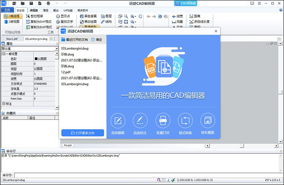Close the 迅捷CAD编辑器 welcome dialog
Image resolution: width=284 pixels, height=185 pixels.
tap(216, 31)
